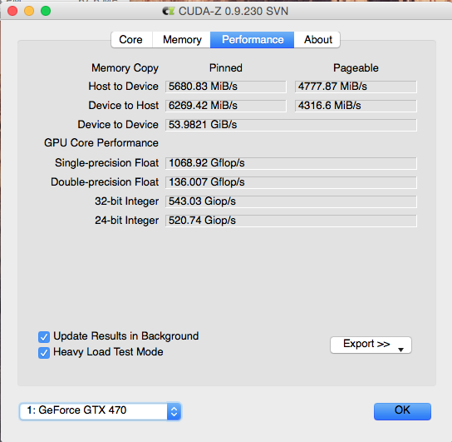
Task: Click the Single-precision Float label
Action: coord(106,163)
